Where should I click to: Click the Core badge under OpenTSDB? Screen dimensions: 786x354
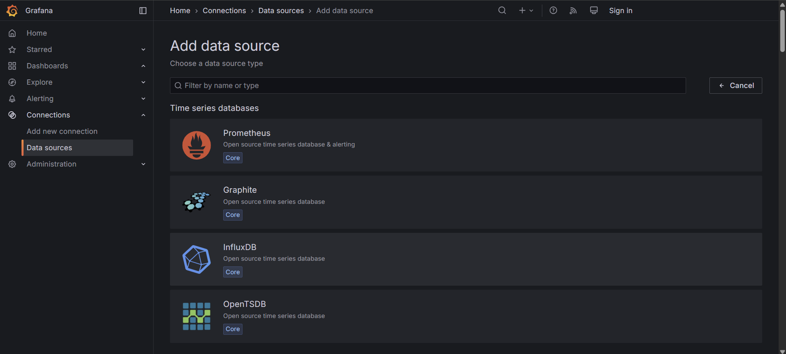click(233, 329)
